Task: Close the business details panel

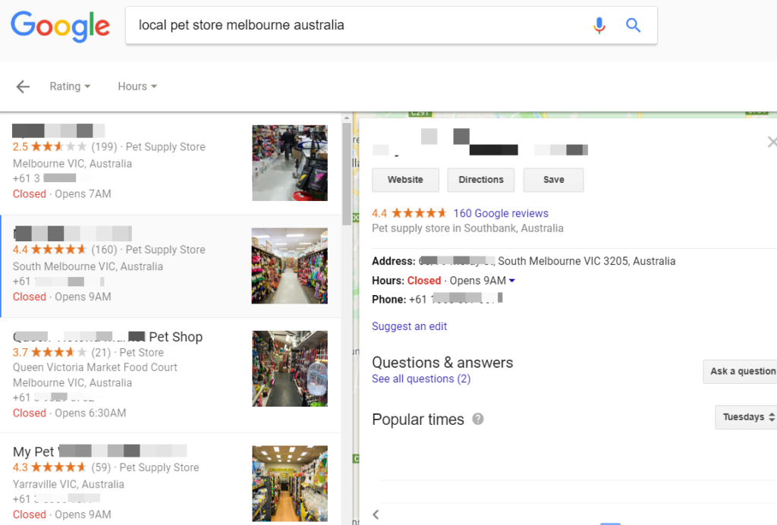Action: 772,142
